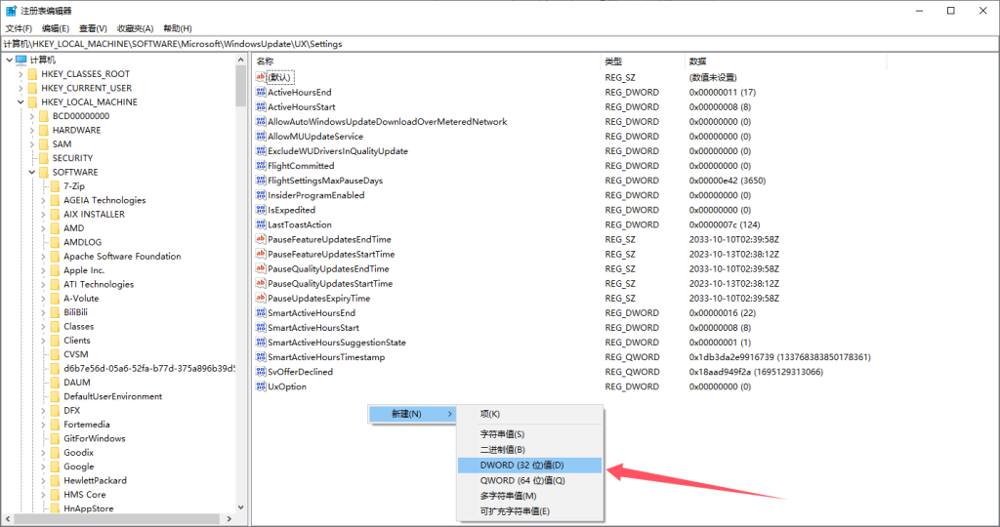
Task: Click the computer icon at tree root
Action: [x=21, y=61]
